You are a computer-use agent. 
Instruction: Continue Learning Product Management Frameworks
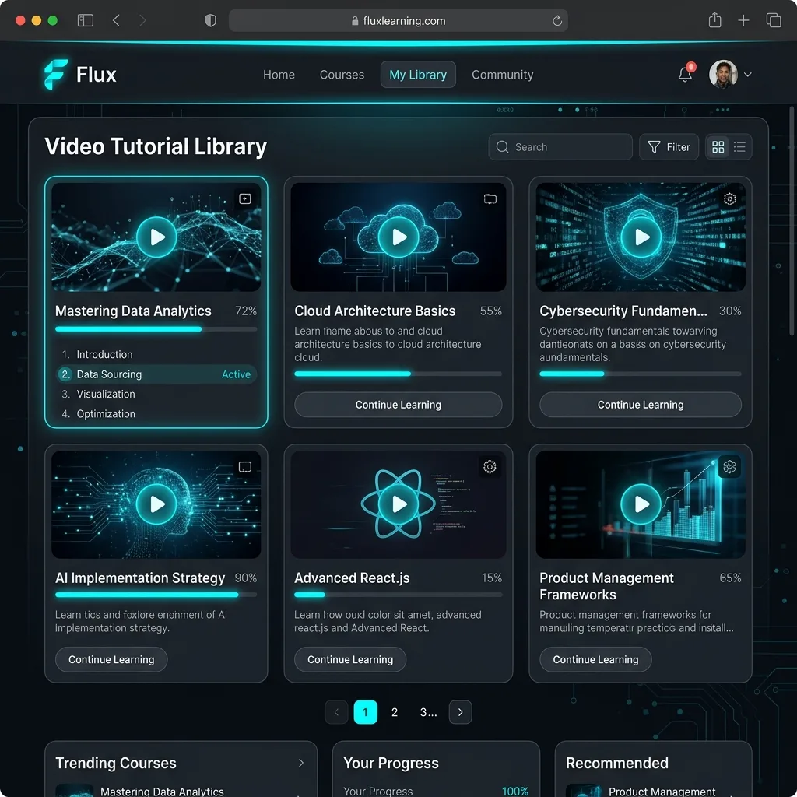pos(595,659)
